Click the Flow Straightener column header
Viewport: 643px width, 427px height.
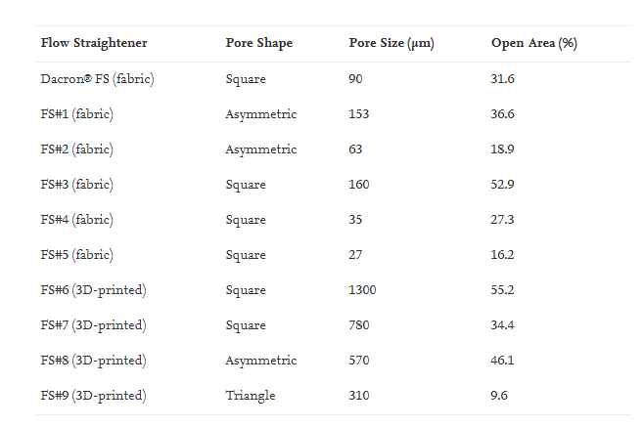(94, 44)
